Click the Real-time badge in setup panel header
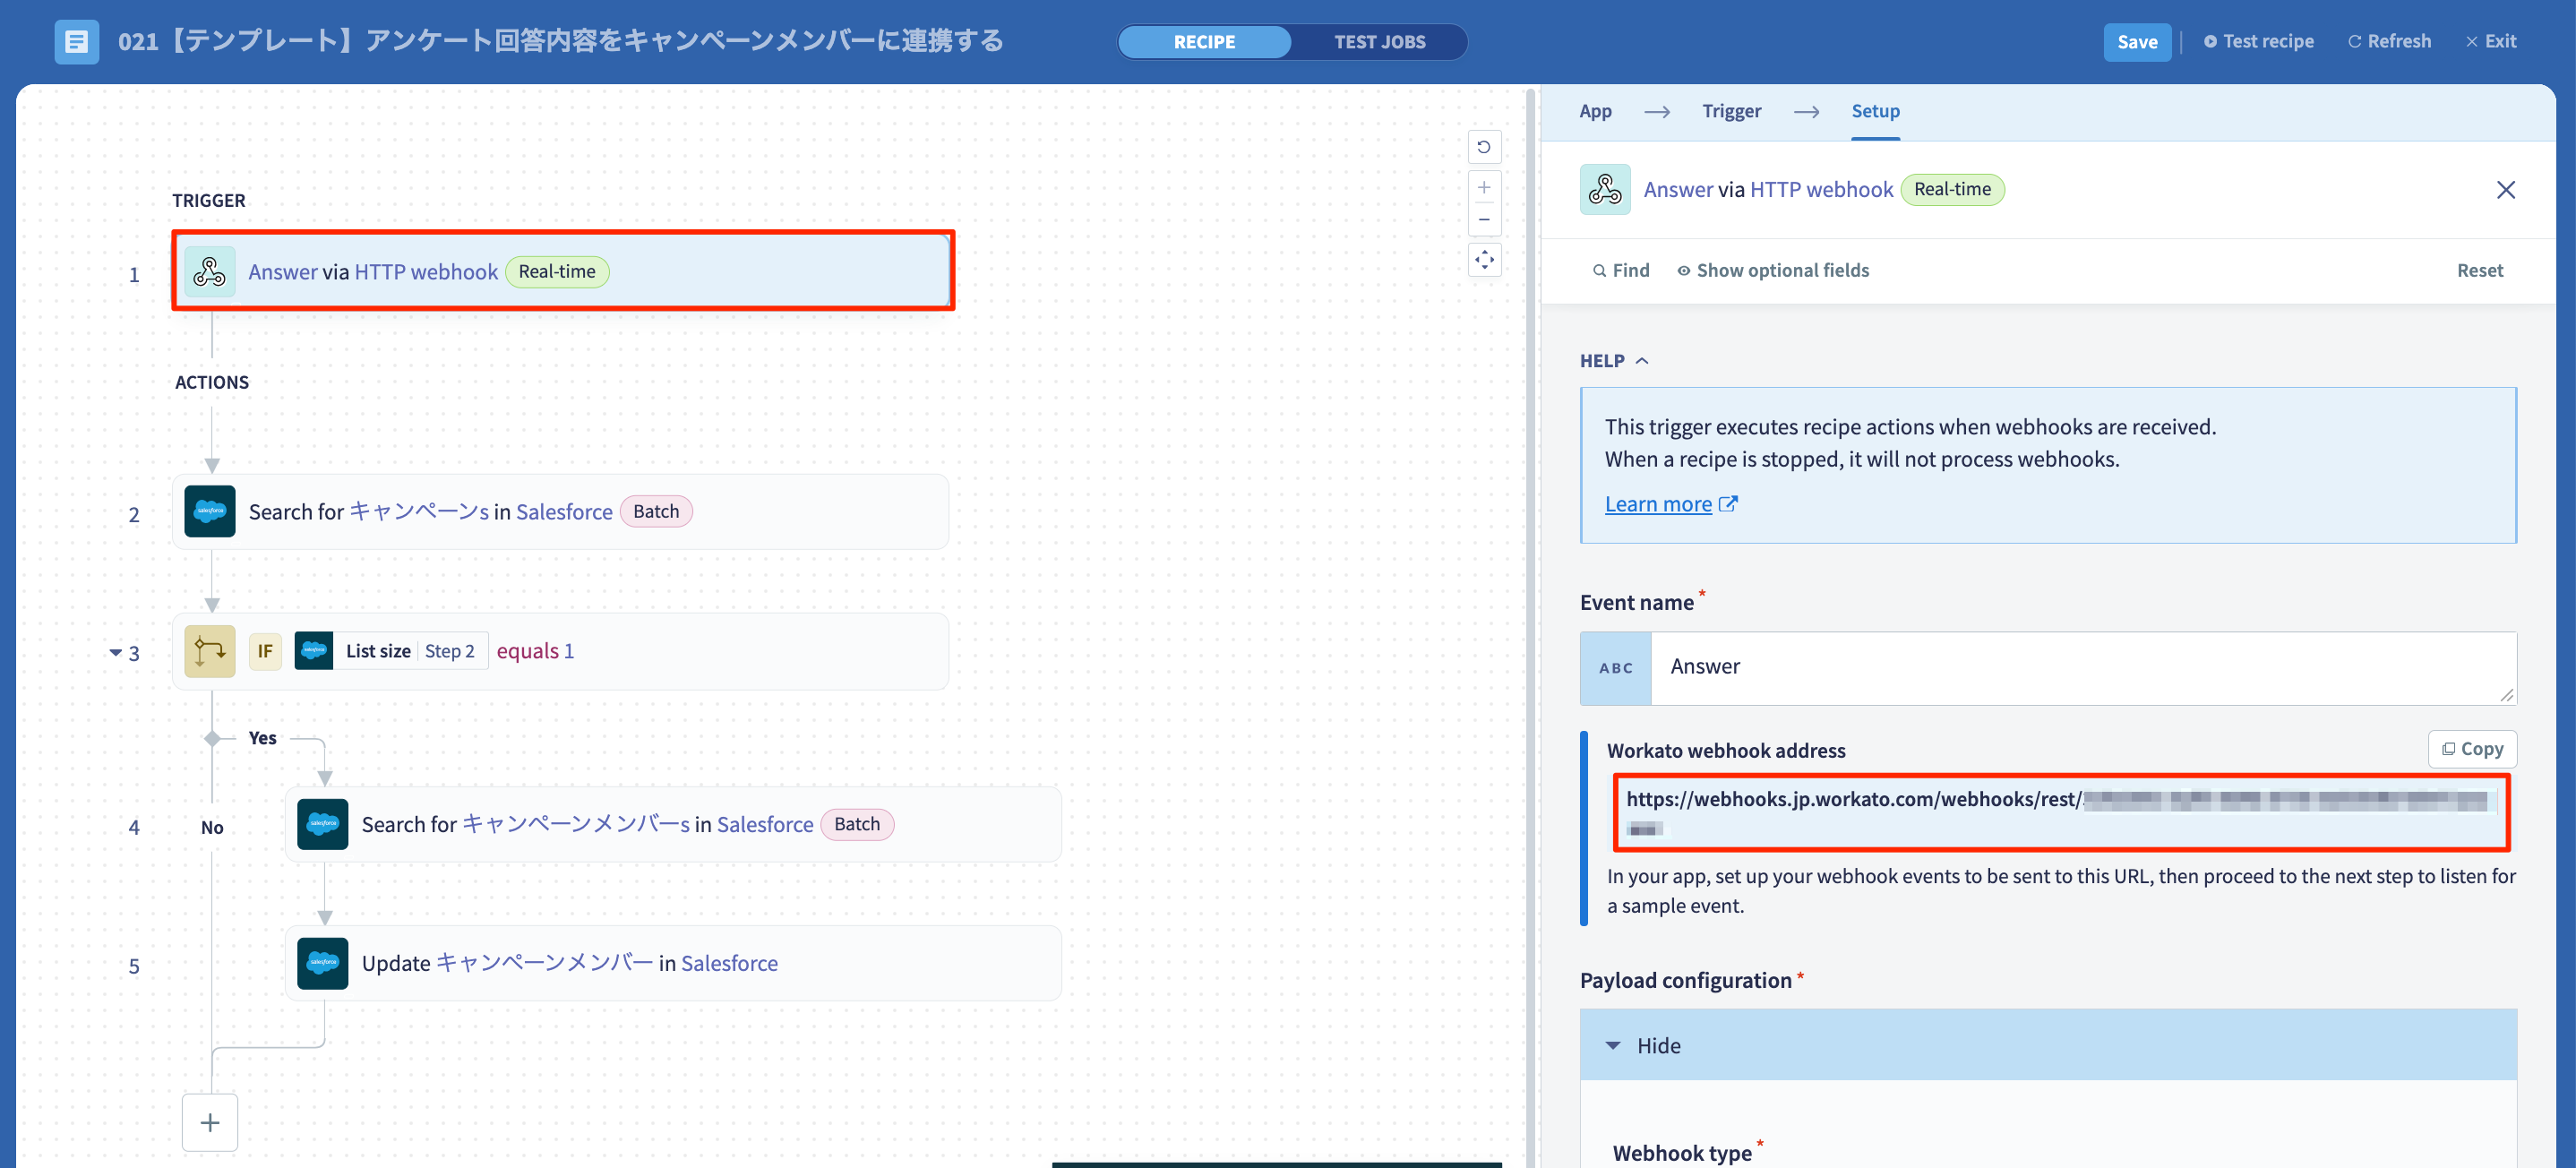Image resolution: width=2576 pixels, height=1168 pixels. (x=1951, y=189)
